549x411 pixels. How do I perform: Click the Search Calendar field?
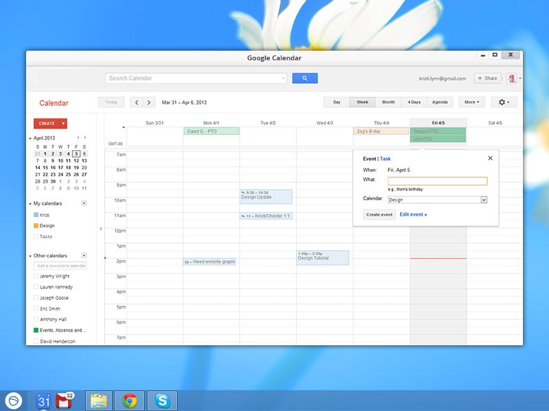click(x=196, y=78)
